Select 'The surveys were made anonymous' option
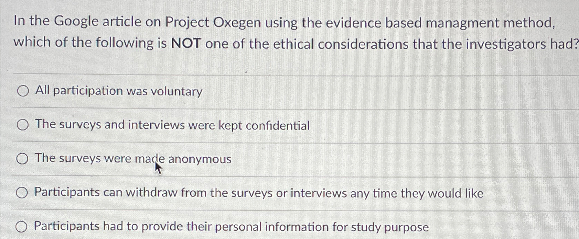The image size is (579, 239). click(x=23, y=159)
